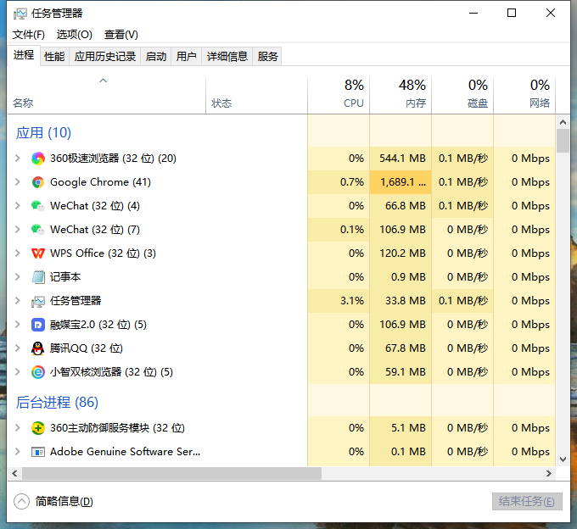Sort processes by 内存 column header
The height and width of the screenshot is (529, 577).
tap(401, 94)
